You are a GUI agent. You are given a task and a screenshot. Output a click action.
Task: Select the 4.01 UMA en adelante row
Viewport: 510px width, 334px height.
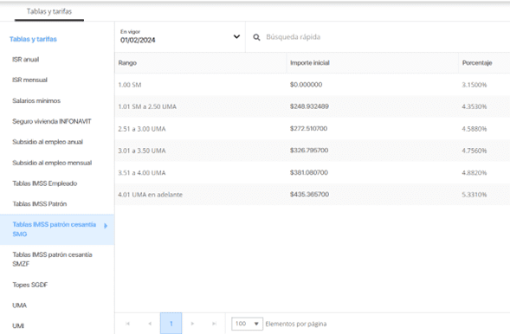coord(313,195)
